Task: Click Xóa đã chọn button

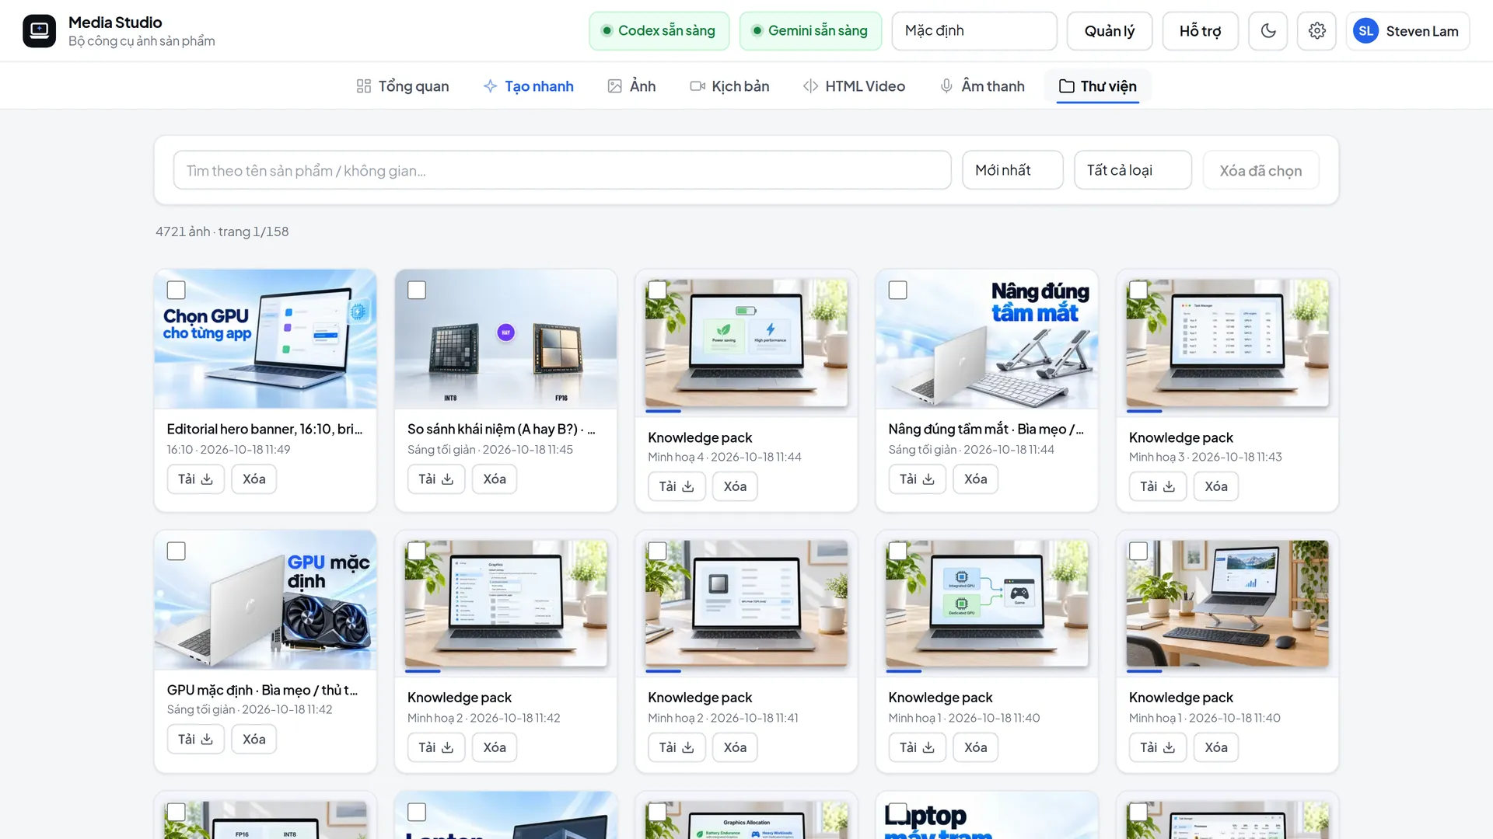Action: pos(1260,170)
